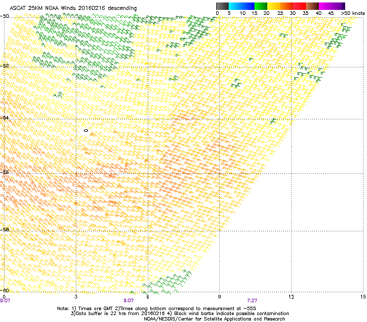The height and width of the screenshot is (322, 367).
Task: Click the longitude axis label '6'
Action: (x=147, y=297)
